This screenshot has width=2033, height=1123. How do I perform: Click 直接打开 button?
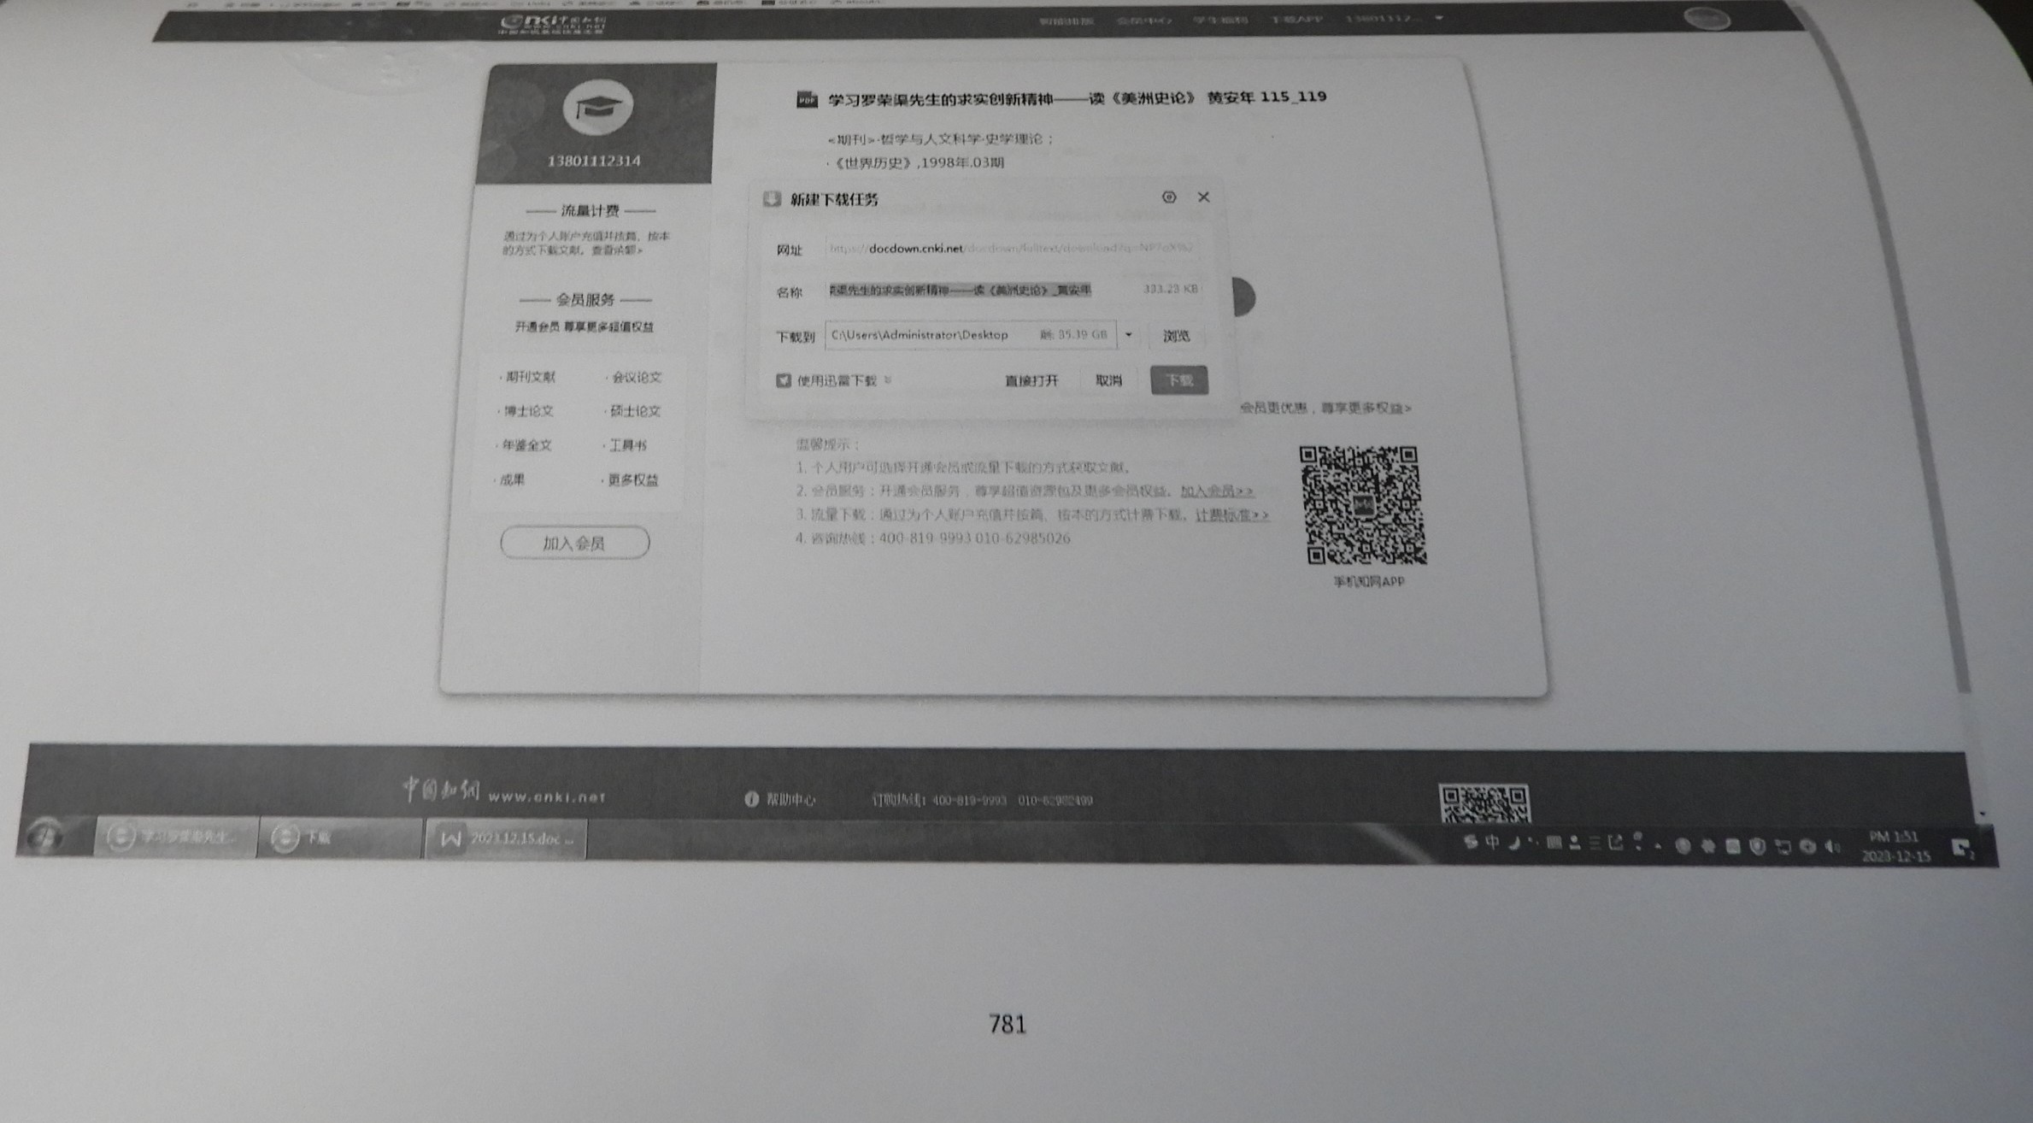[1031, 381]
